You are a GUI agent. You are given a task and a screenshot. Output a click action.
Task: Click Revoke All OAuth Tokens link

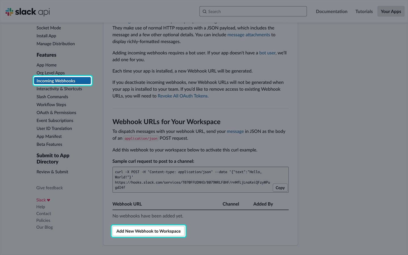183,96
